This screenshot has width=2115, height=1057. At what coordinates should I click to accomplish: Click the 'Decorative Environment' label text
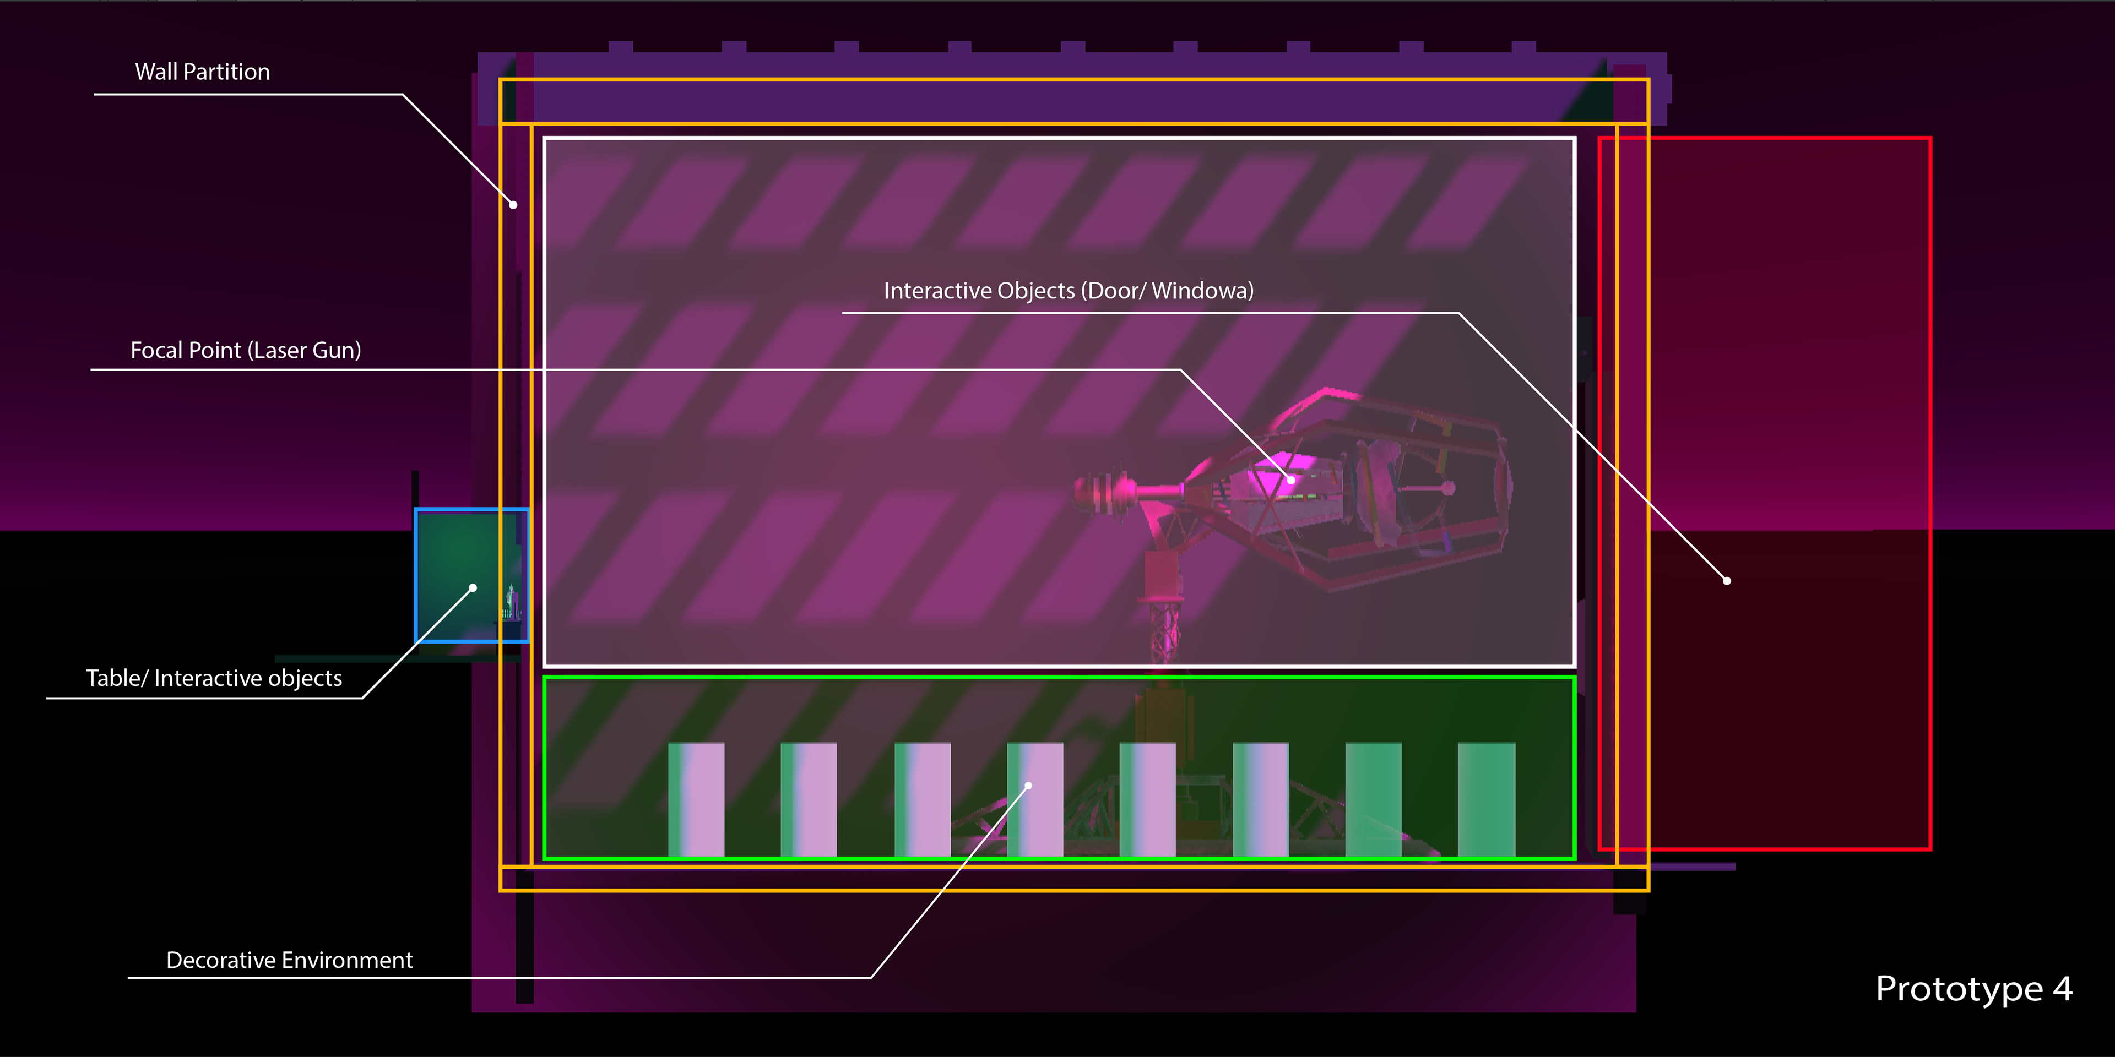[x=289, y=960]
